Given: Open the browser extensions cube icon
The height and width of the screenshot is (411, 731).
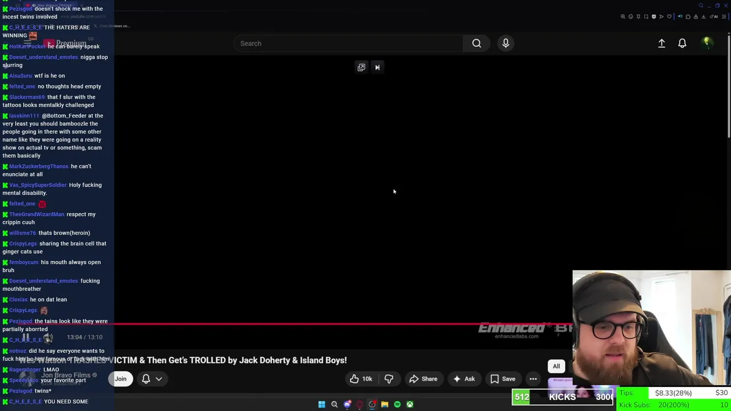Looking at the screenshot, I should [x=688, y=17].
